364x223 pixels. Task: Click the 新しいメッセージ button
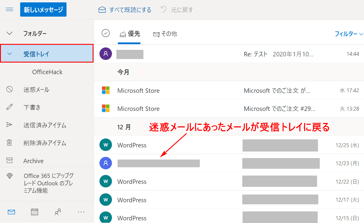(x=43, y=10)
